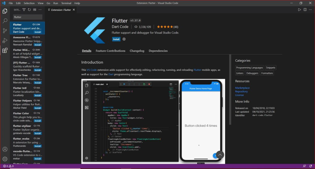
Task: Click the Run icon in editor toolbar
Action: point(299,10)
